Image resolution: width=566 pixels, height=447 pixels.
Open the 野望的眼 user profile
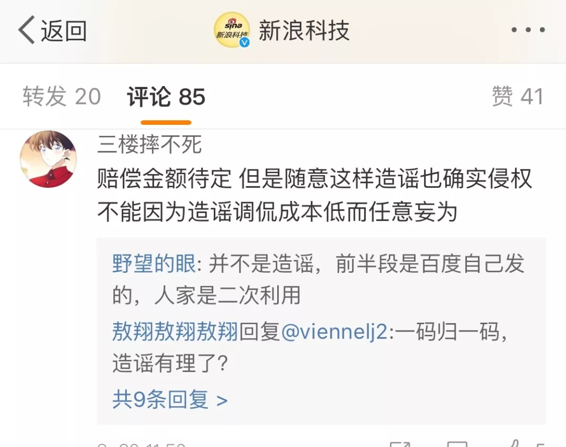tap(154, 263)
